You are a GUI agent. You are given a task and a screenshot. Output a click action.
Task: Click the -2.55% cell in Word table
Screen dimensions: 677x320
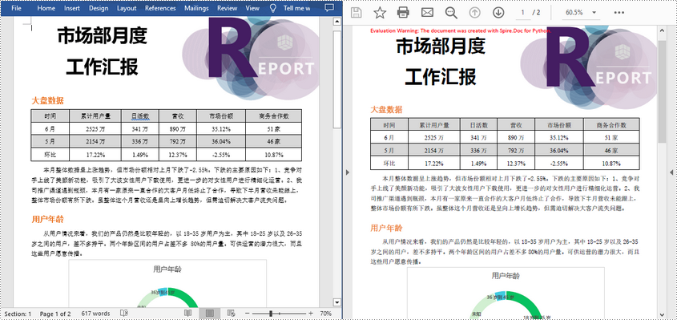(221, 155)
